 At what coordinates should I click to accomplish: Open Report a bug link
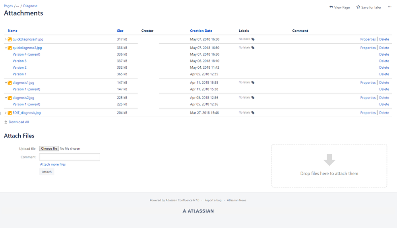click(213, 200)
